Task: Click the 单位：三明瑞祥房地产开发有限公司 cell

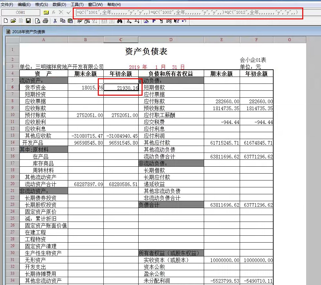Action: 62,67
